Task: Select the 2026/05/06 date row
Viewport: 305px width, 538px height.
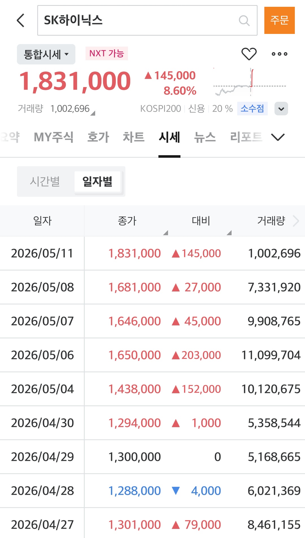Action: coord(152,355)
